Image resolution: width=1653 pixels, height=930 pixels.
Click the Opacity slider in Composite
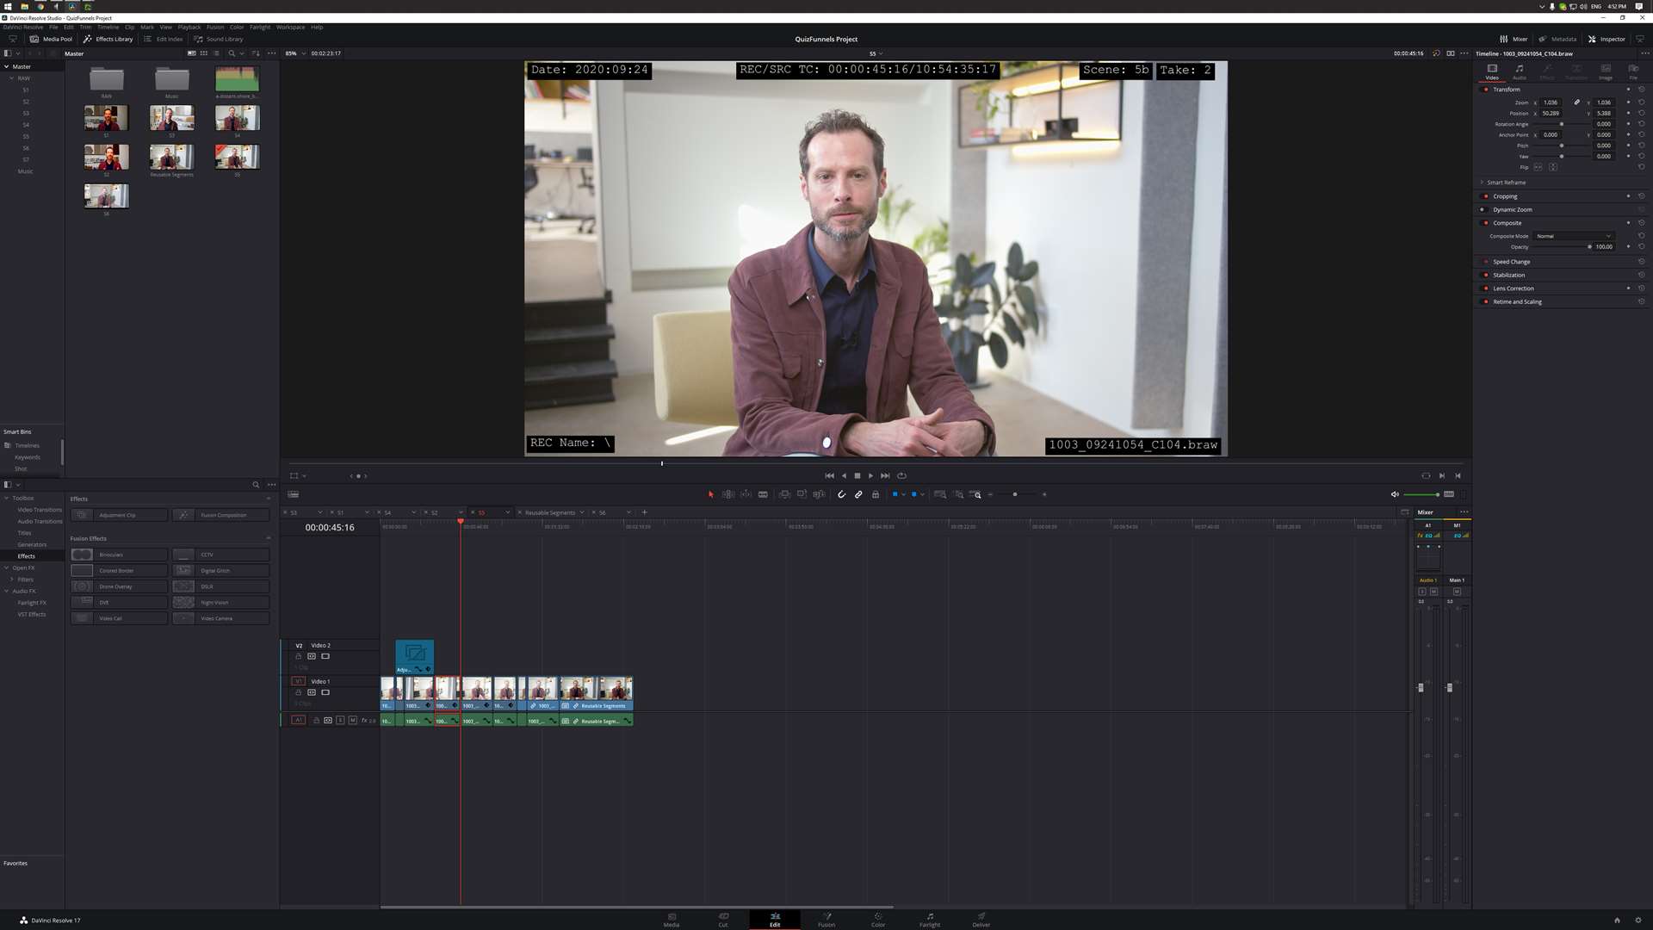coord(1562,247)
